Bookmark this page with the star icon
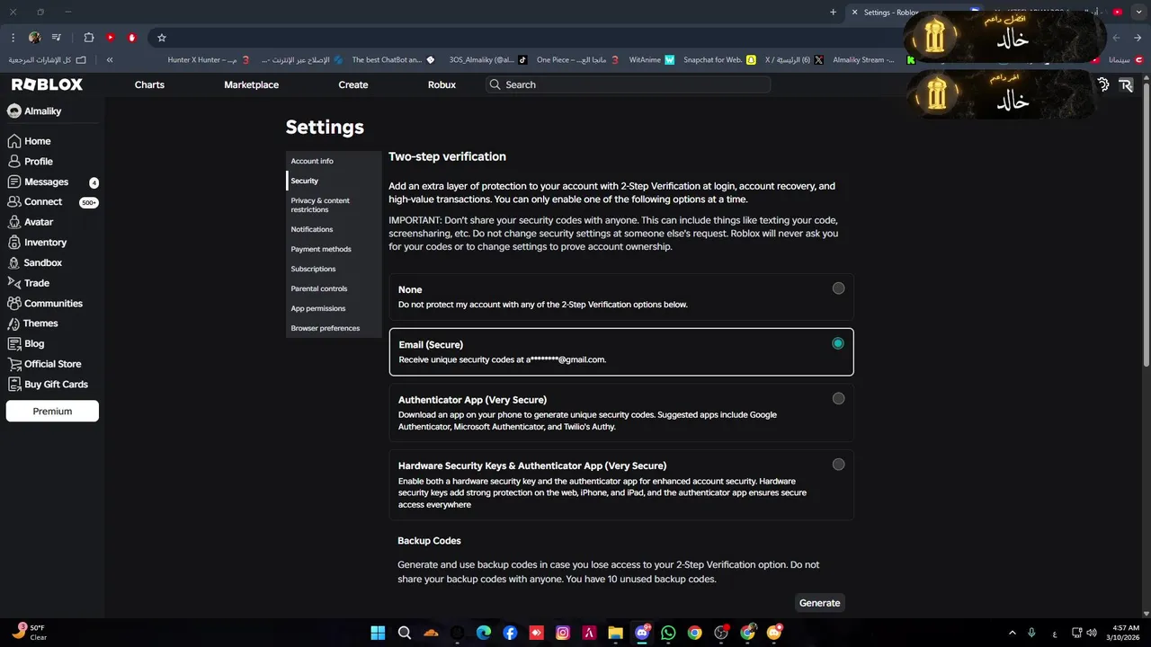The height and width of the screenshot is (647, 1151). click(x=162, y=38)
